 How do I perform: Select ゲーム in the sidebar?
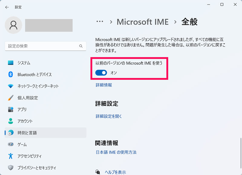point(46,144)
